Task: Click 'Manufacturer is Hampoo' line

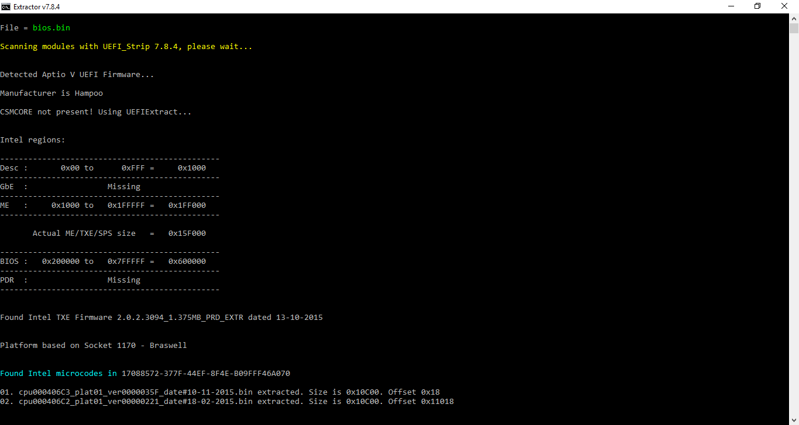Action: (51, 93)
